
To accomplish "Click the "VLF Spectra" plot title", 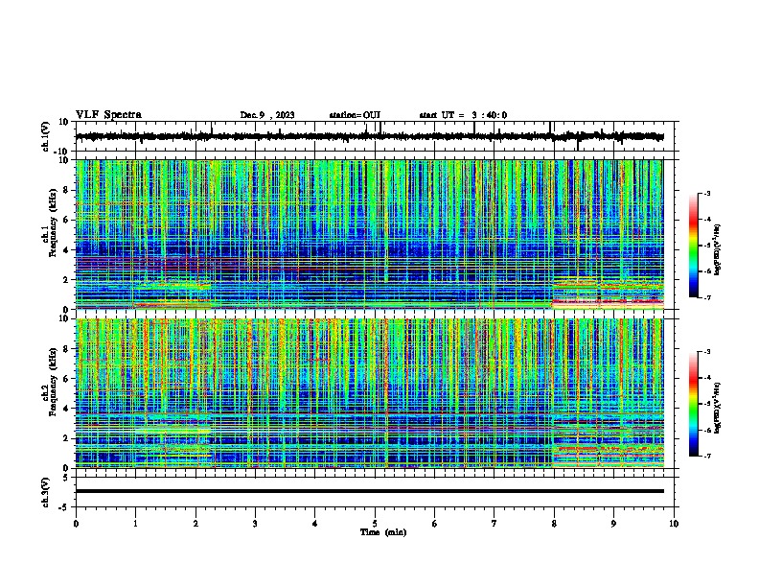I will click(108, 115).
